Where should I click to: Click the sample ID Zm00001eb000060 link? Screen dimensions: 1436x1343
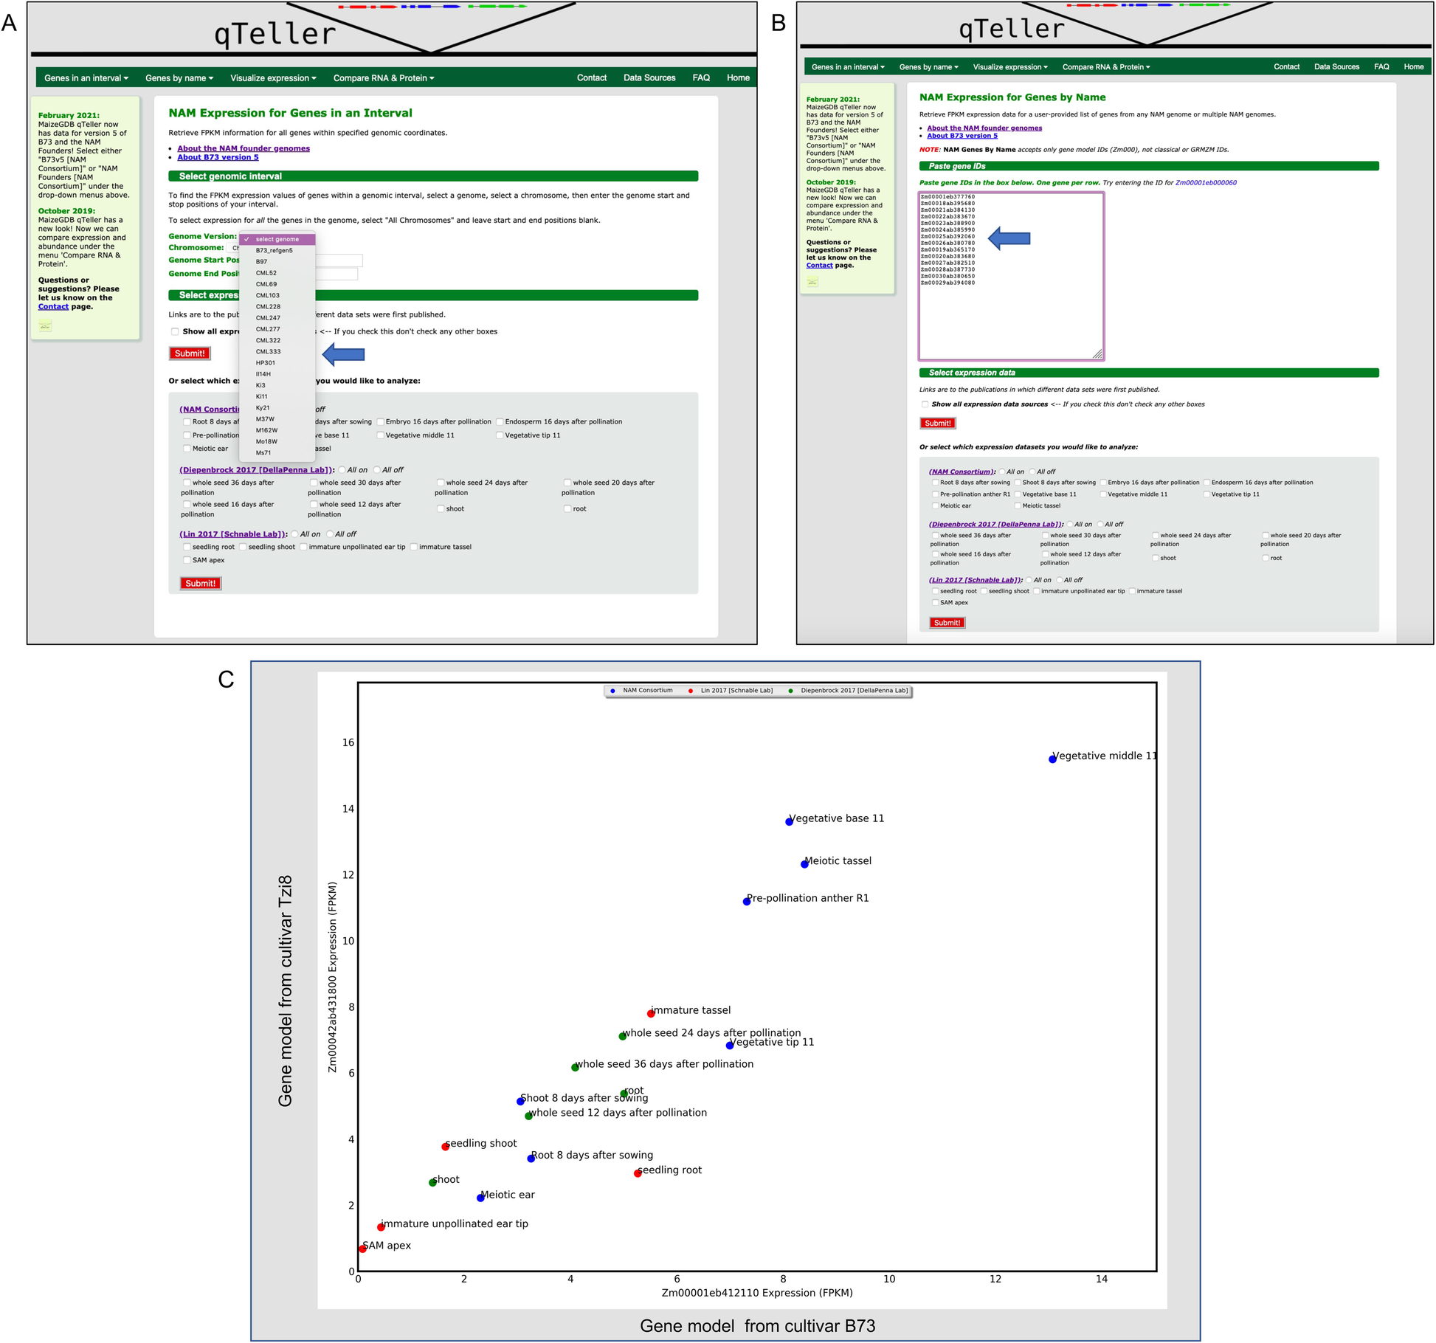click(1206, 183)
